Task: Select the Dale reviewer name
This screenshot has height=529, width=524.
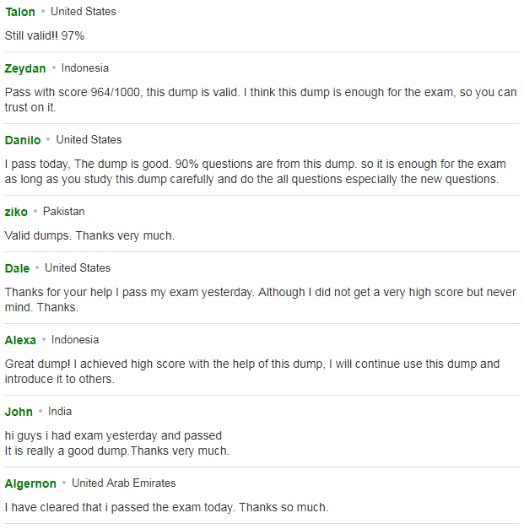Action: 17,268
